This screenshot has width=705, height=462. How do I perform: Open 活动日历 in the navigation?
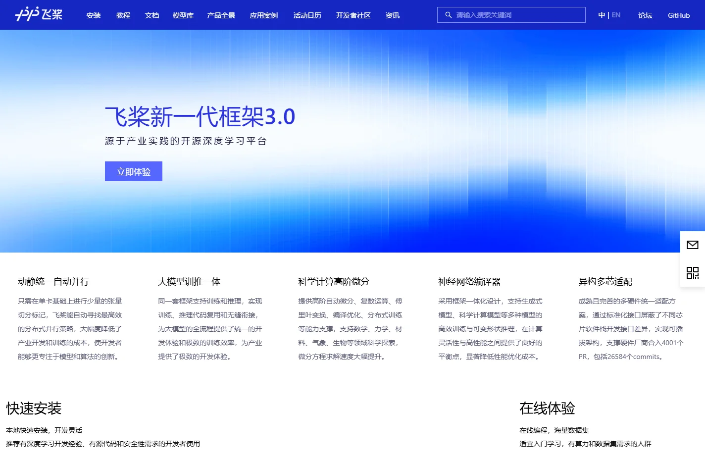307,15
